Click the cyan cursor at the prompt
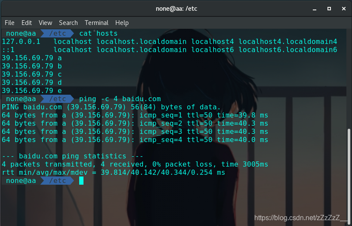This screenshot has height=226, width=352. click(81, 181)
